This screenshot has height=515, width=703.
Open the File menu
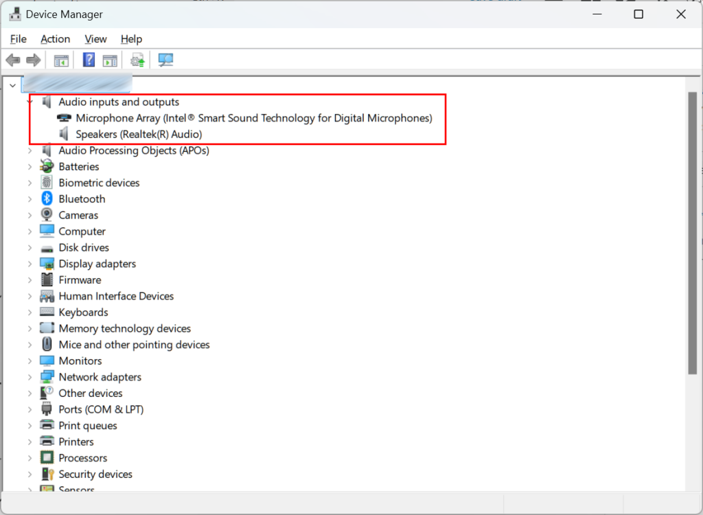[x=19, y=39]
